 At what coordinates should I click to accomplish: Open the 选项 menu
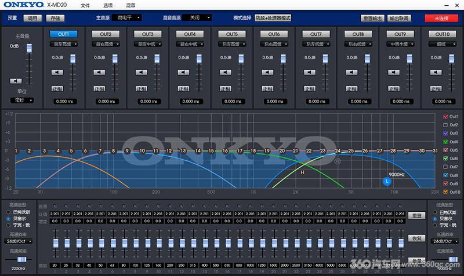108,5
